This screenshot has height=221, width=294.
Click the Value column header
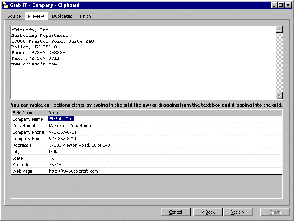pyautogui.click(x=165, y=113)
